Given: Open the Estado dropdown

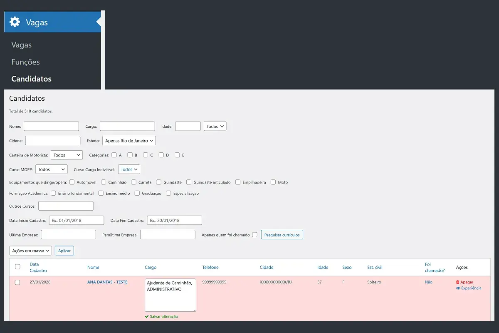Looking at the screenshot, I should [x=129, y=141].
